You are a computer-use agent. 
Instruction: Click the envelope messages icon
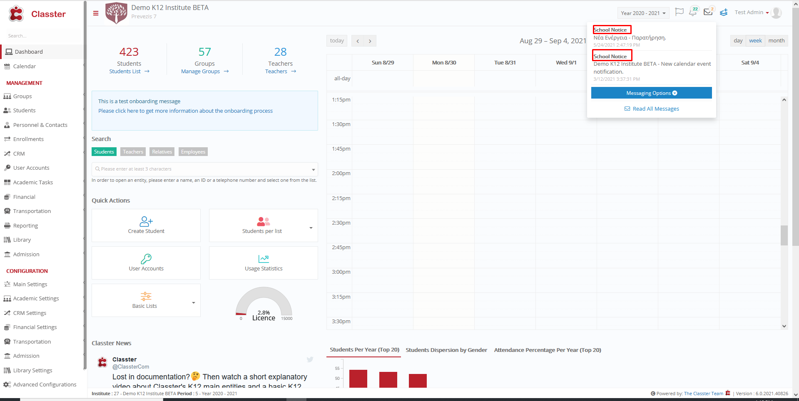pos(708,12)
